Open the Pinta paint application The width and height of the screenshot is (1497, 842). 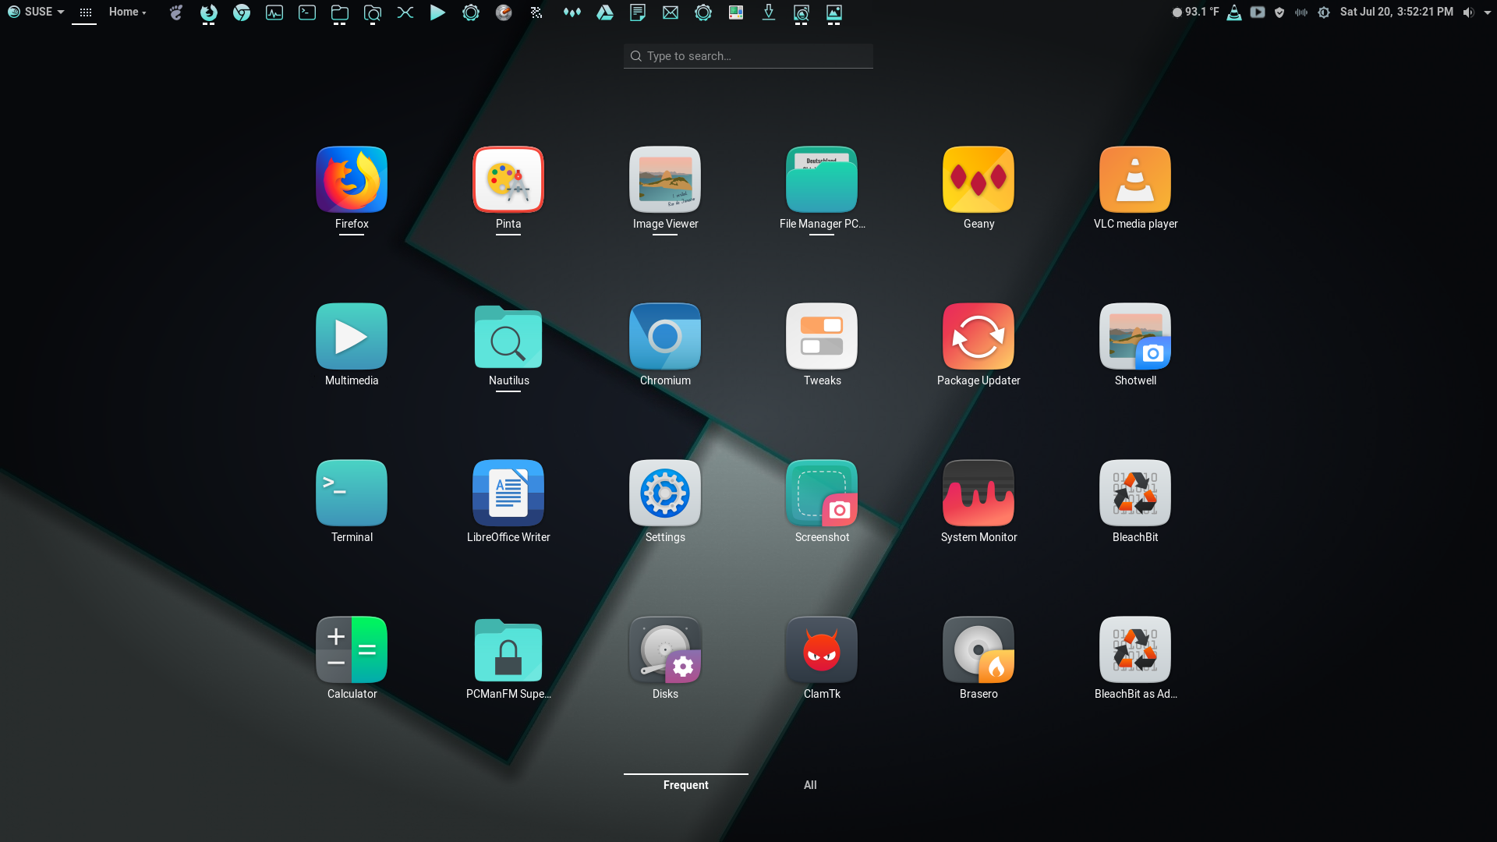pos(508,180)
